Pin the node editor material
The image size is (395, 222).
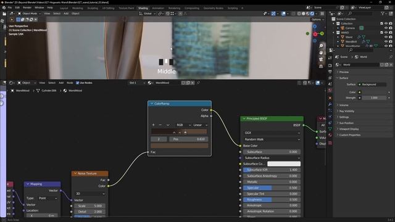[x=198, y=83]
